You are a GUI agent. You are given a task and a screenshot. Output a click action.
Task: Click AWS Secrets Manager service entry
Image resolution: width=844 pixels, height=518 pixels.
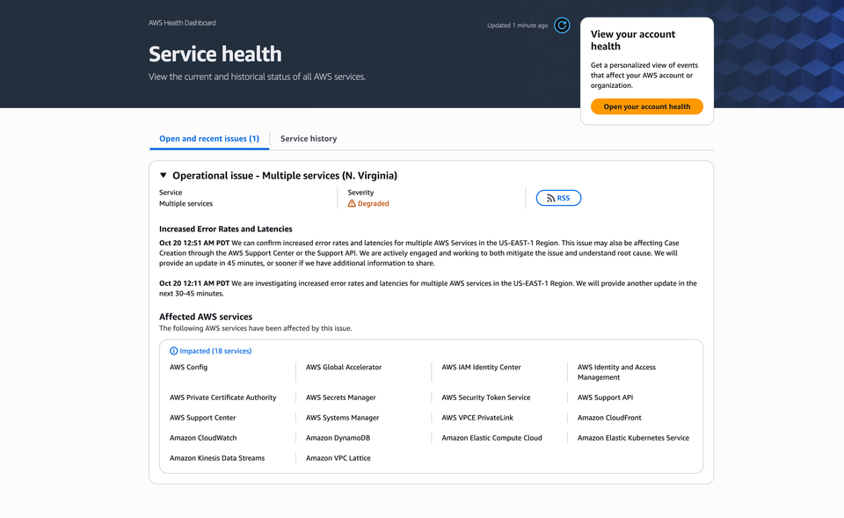click(341, 398)
